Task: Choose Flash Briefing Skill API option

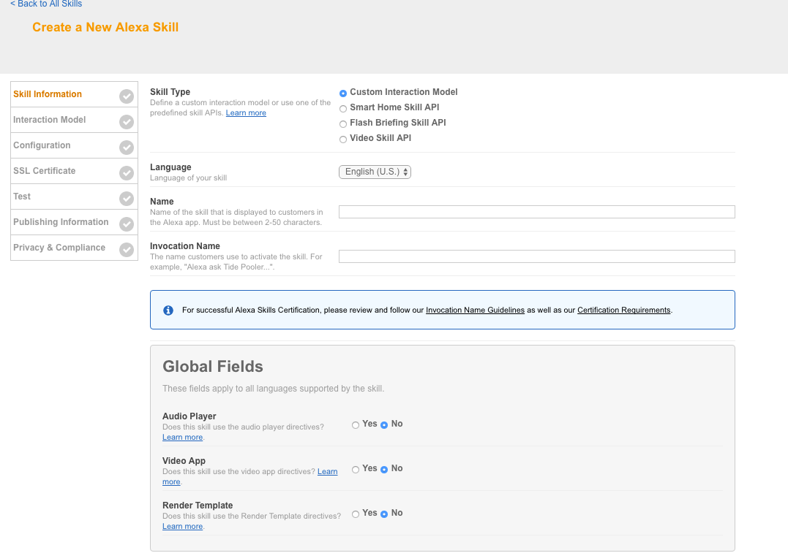Action: (343, 124)
